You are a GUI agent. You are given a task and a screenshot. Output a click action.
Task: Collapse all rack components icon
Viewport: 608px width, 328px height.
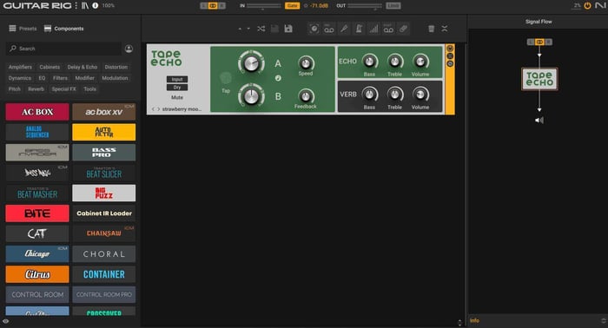[x=445, y=29]
